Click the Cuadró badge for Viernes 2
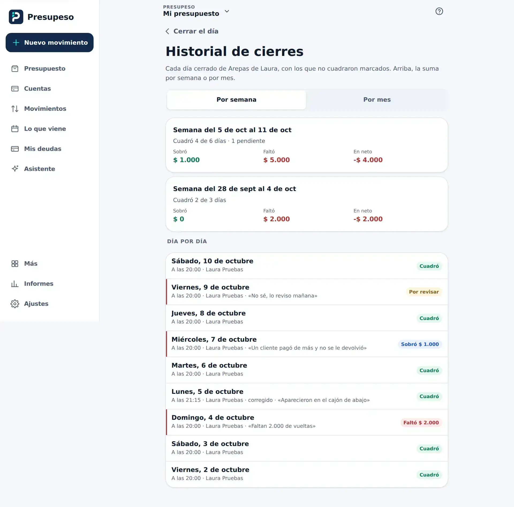Image resolution: width=514 pixels, height=507 pixels. coord(429,475)
